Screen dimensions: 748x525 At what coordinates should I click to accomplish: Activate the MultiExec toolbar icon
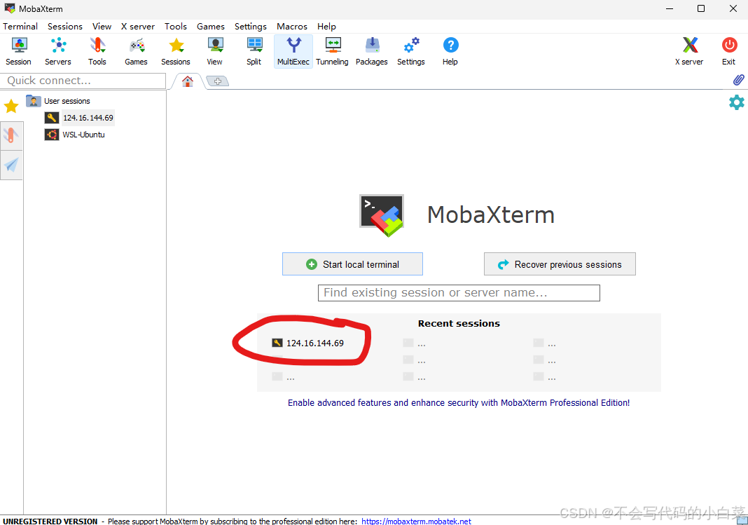tap(293, 51)
